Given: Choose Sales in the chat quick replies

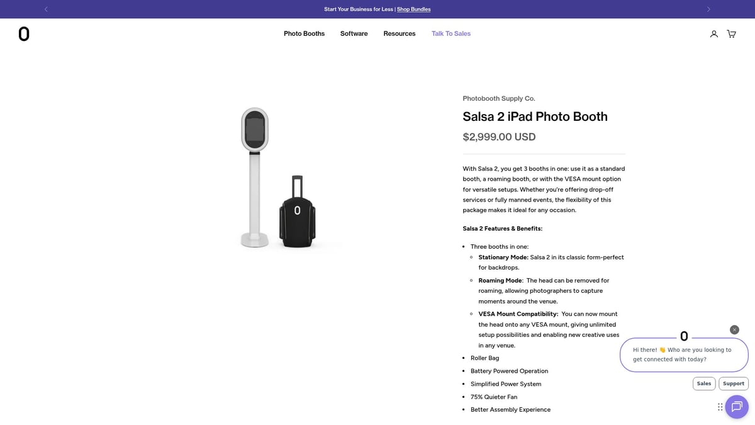Looking at the screenshot, I should click(704, 383).
